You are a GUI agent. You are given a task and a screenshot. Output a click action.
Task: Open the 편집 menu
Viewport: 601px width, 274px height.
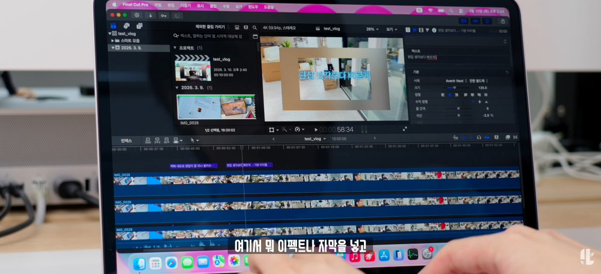pos(171,6)
